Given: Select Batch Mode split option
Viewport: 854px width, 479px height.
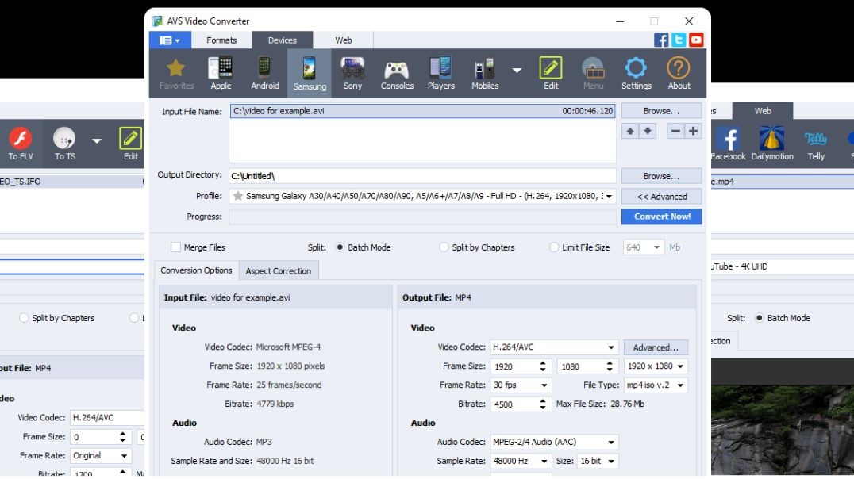Looking at the screenshot, I should [340, 247].
